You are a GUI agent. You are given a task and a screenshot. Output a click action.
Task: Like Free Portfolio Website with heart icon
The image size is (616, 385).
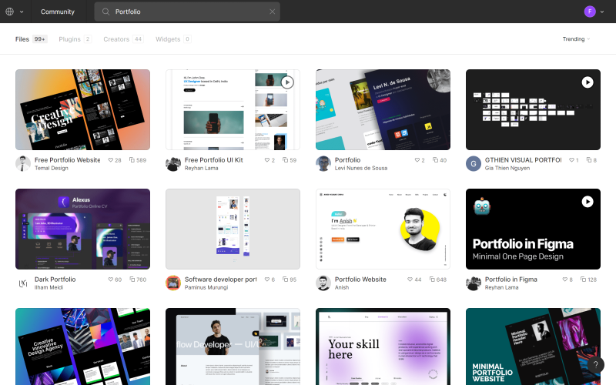tap(111, 160)
